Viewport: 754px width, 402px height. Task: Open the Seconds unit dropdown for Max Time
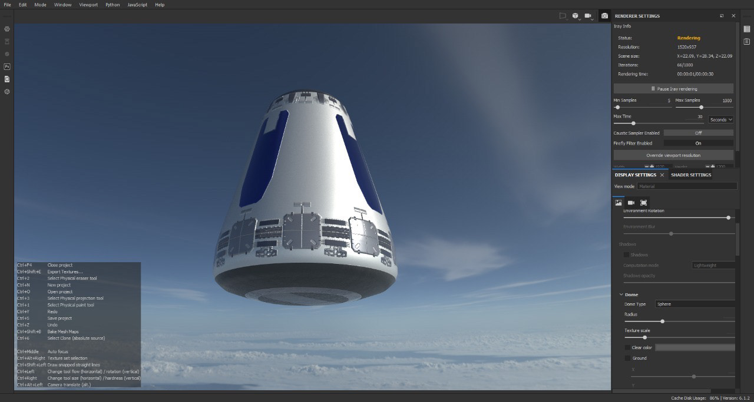coord(720,119)
